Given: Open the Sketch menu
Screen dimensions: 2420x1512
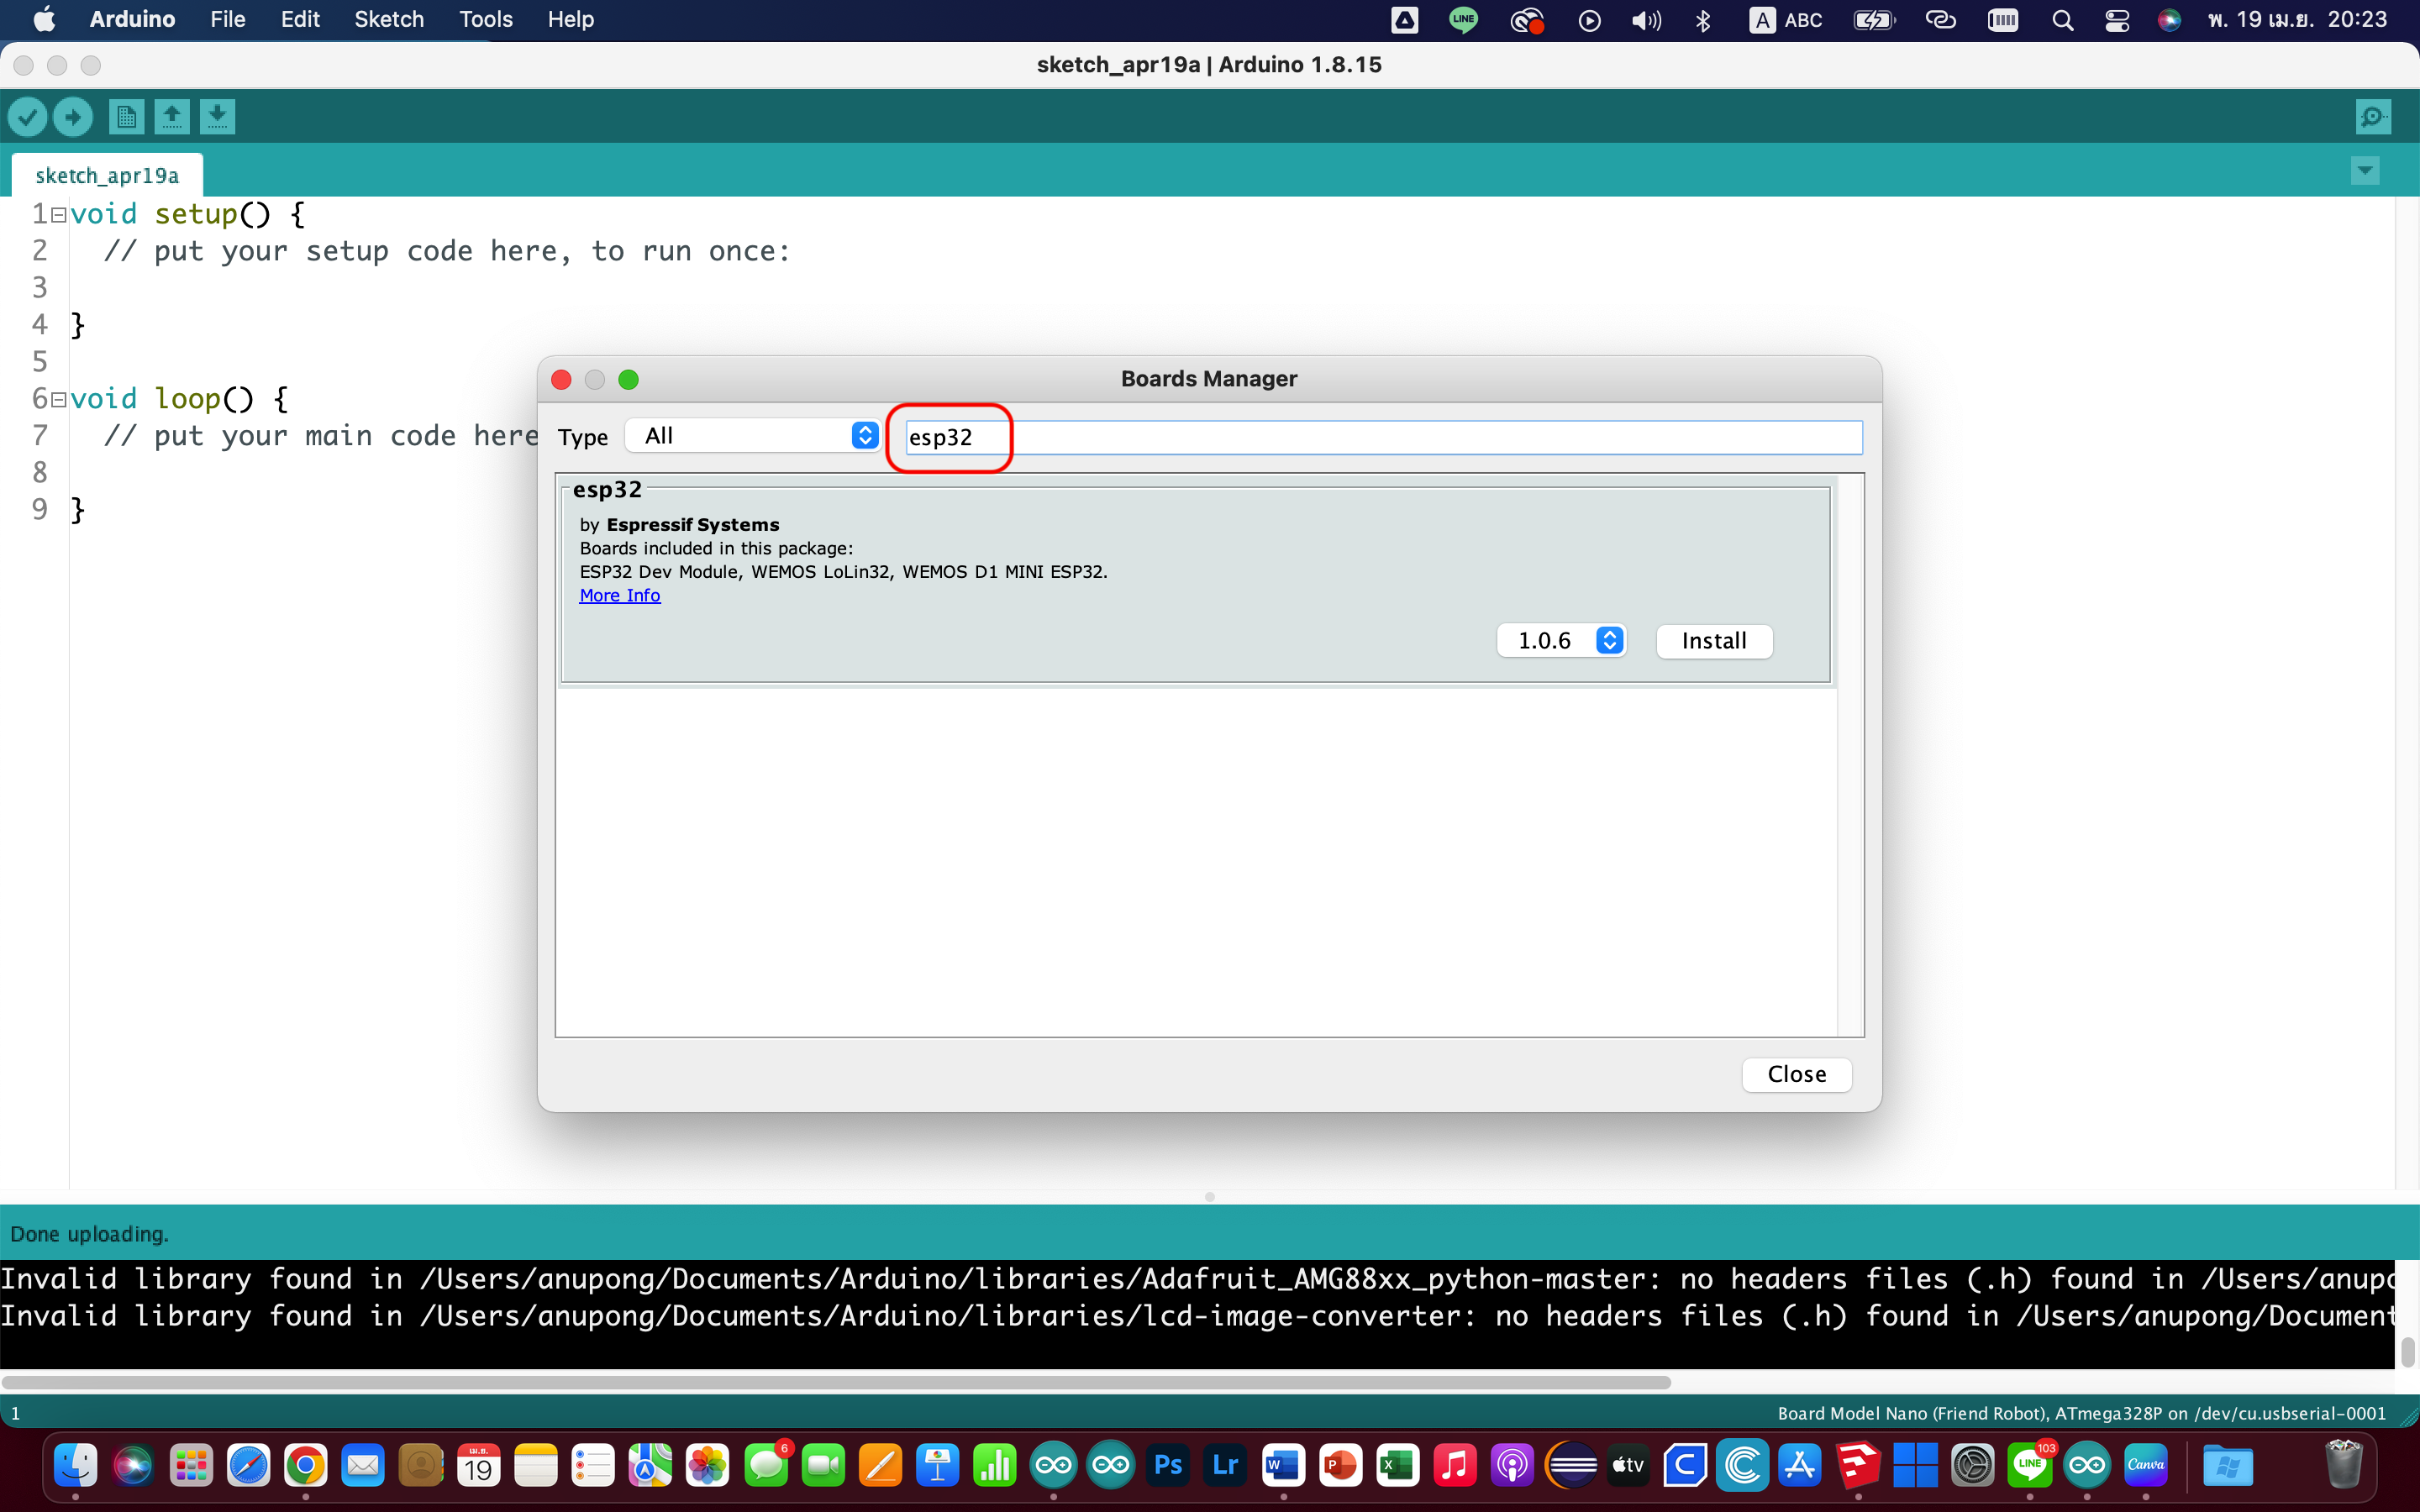Looking at the screenshot, I should coord(389,19).
